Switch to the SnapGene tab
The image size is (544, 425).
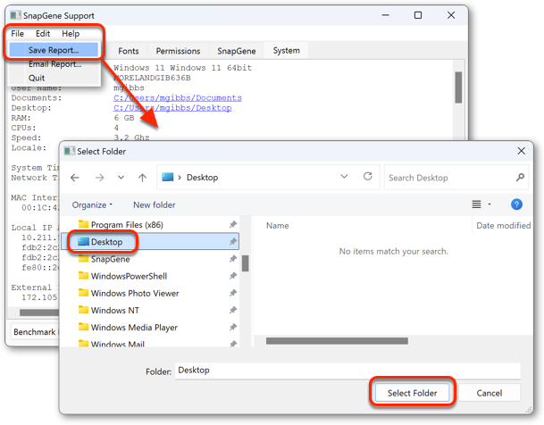coord(236,51)
